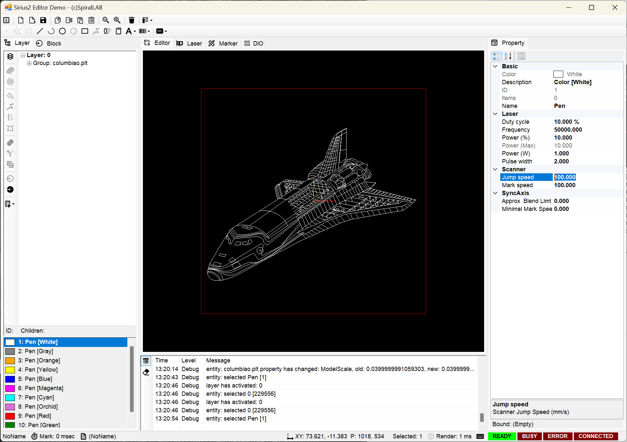Click the log panel scrollbar
Screen dimensions: 627x442
tap(481, 417)
